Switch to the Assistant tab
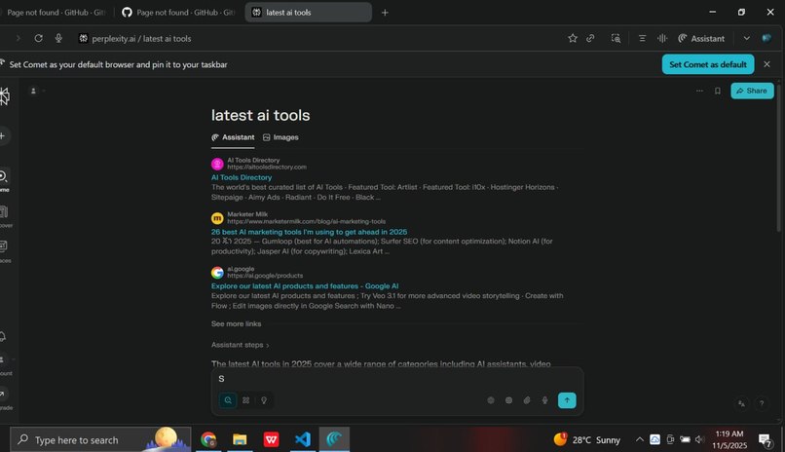Viewport: 785px width, 452px height. (233, 137)
